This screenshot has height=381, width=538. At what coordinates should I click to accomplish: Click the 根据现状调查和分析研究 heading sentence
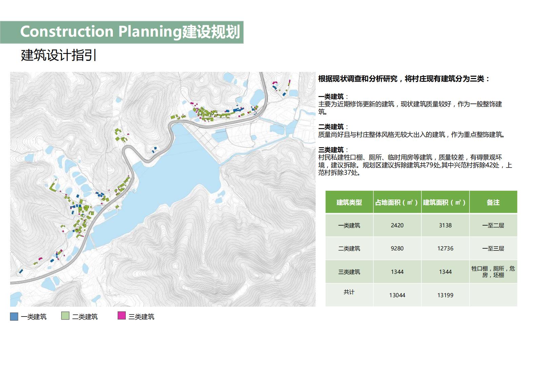pyautogui.click(x=404, y=79)
